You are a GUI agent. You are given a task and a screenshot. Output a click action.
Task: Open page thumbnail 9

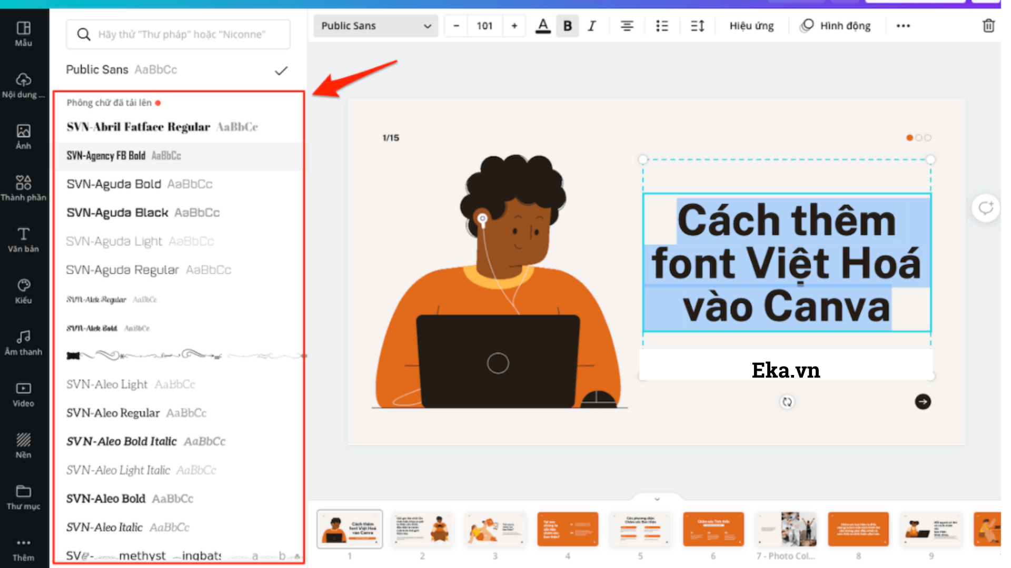click(x=931, y=529)
